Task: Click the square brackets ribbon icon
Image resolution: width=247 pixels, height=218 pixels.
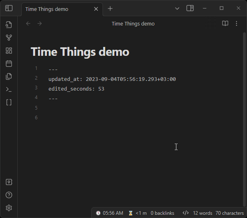Action: (x=9, y=102)
